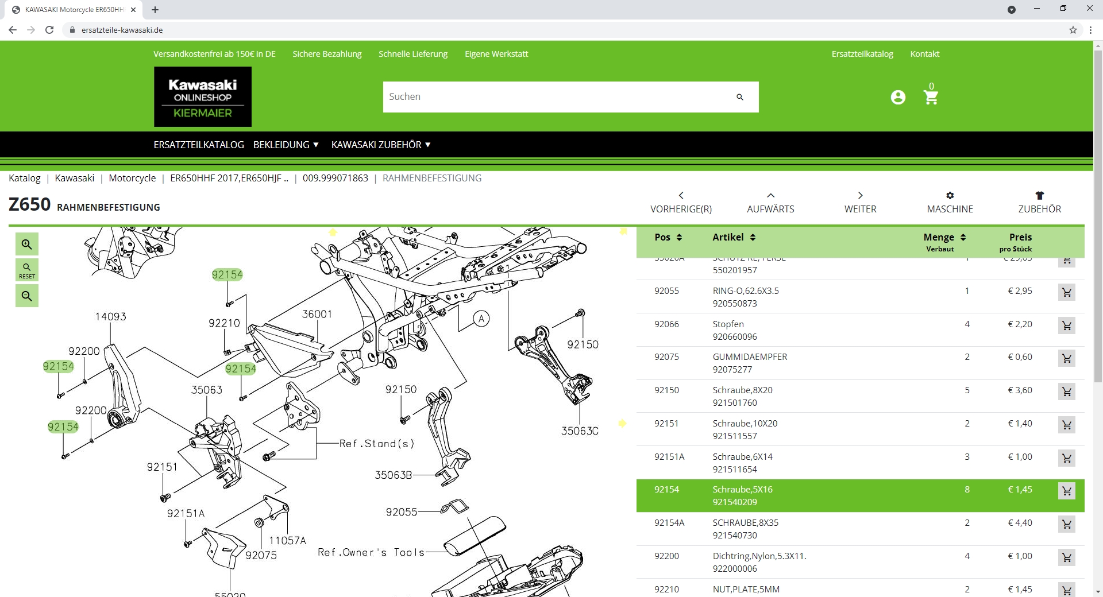Navigate upward with Aufwärts
This screenshot has width=1103, height=597.
[x=770, y=203]
